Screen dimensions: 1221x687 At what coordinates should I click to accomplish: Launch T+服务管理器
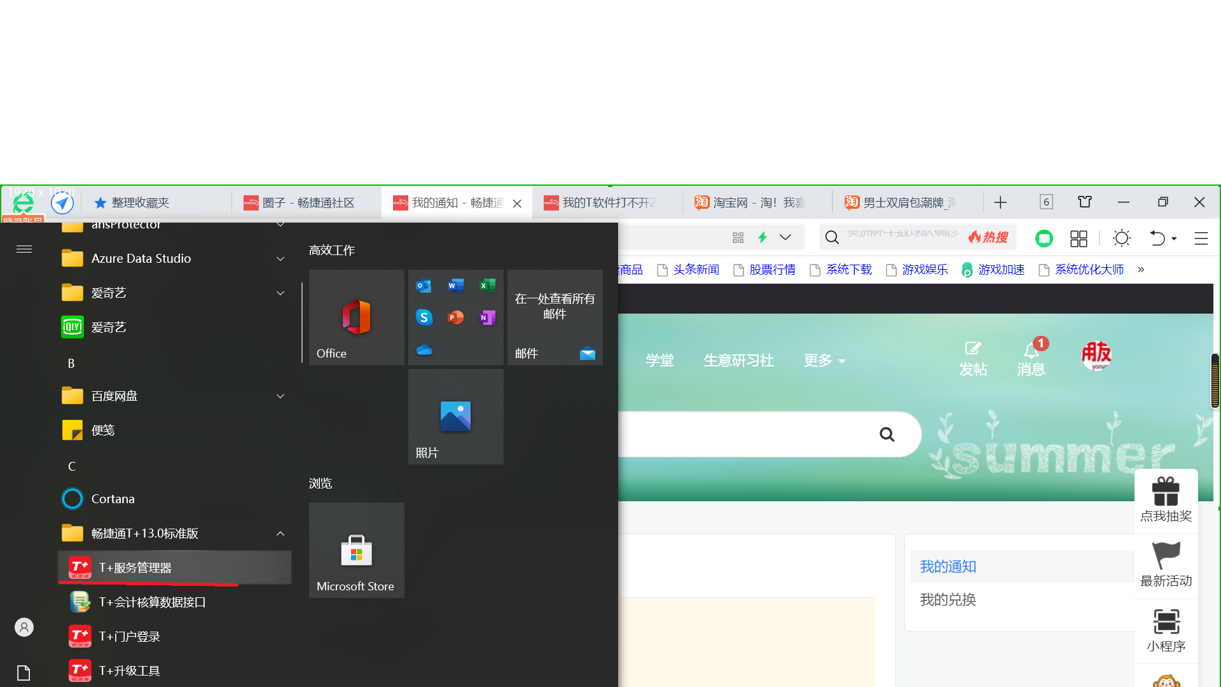[175, 568]
